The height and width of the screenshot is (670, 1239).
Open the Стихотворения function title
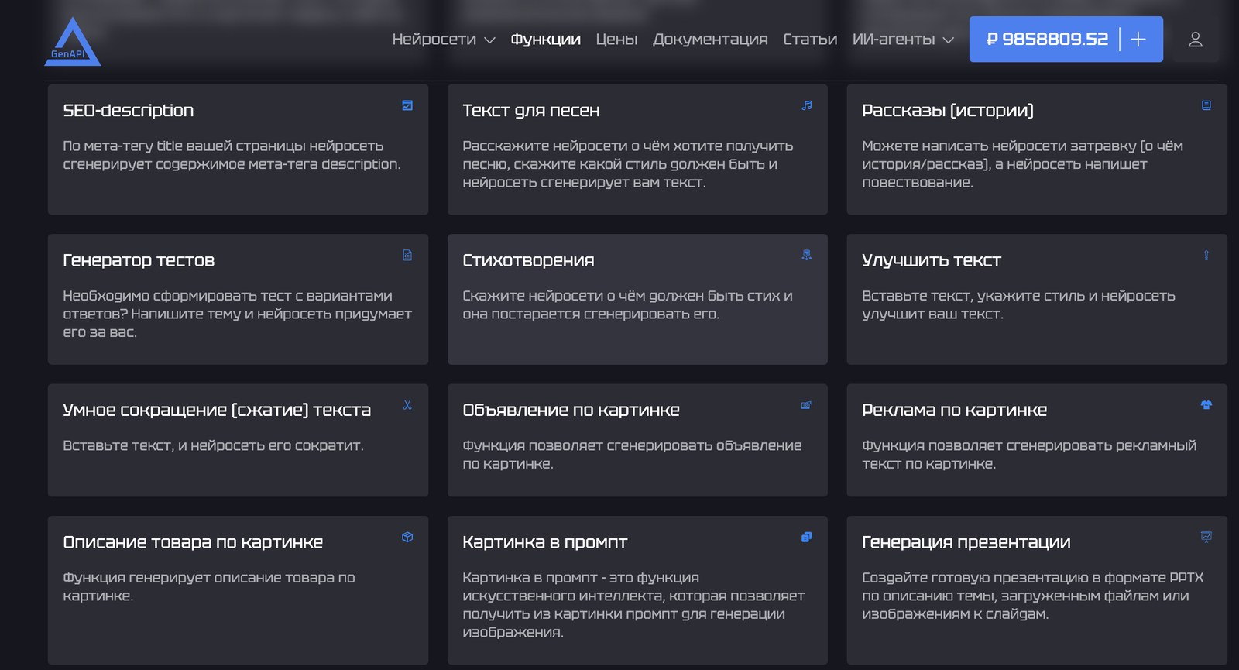point(528,260)
